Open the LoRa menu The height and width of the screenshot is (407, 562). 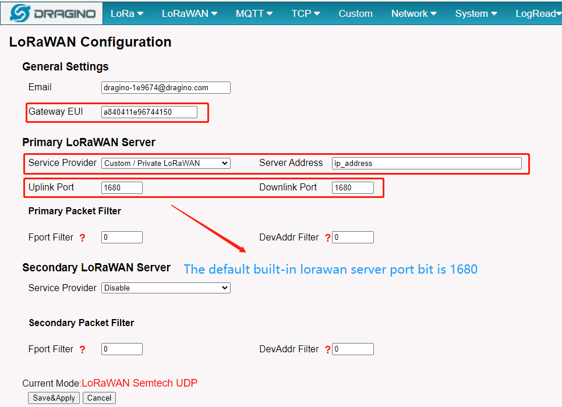127,13
